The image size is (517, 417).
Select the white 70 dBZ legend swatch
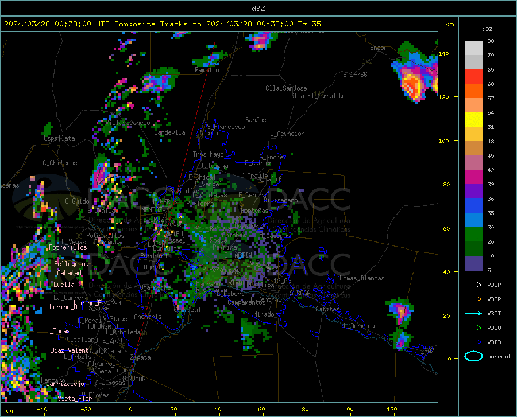pos(473,48)
